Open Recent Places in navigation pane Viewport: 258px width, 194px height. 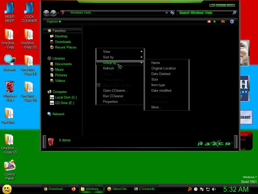point(66,47)
